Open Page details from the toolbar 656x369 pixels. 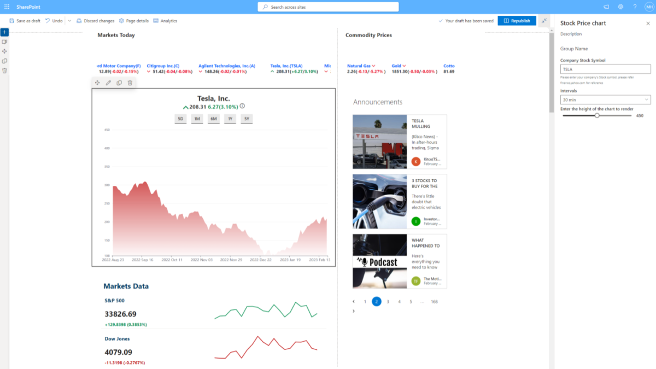coord(133,20)
